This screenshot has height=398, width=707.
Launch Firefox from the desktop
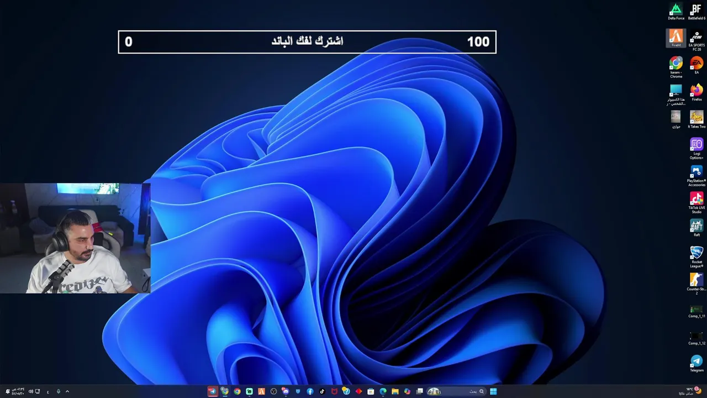pyautogui.click(x=697, y=93)
